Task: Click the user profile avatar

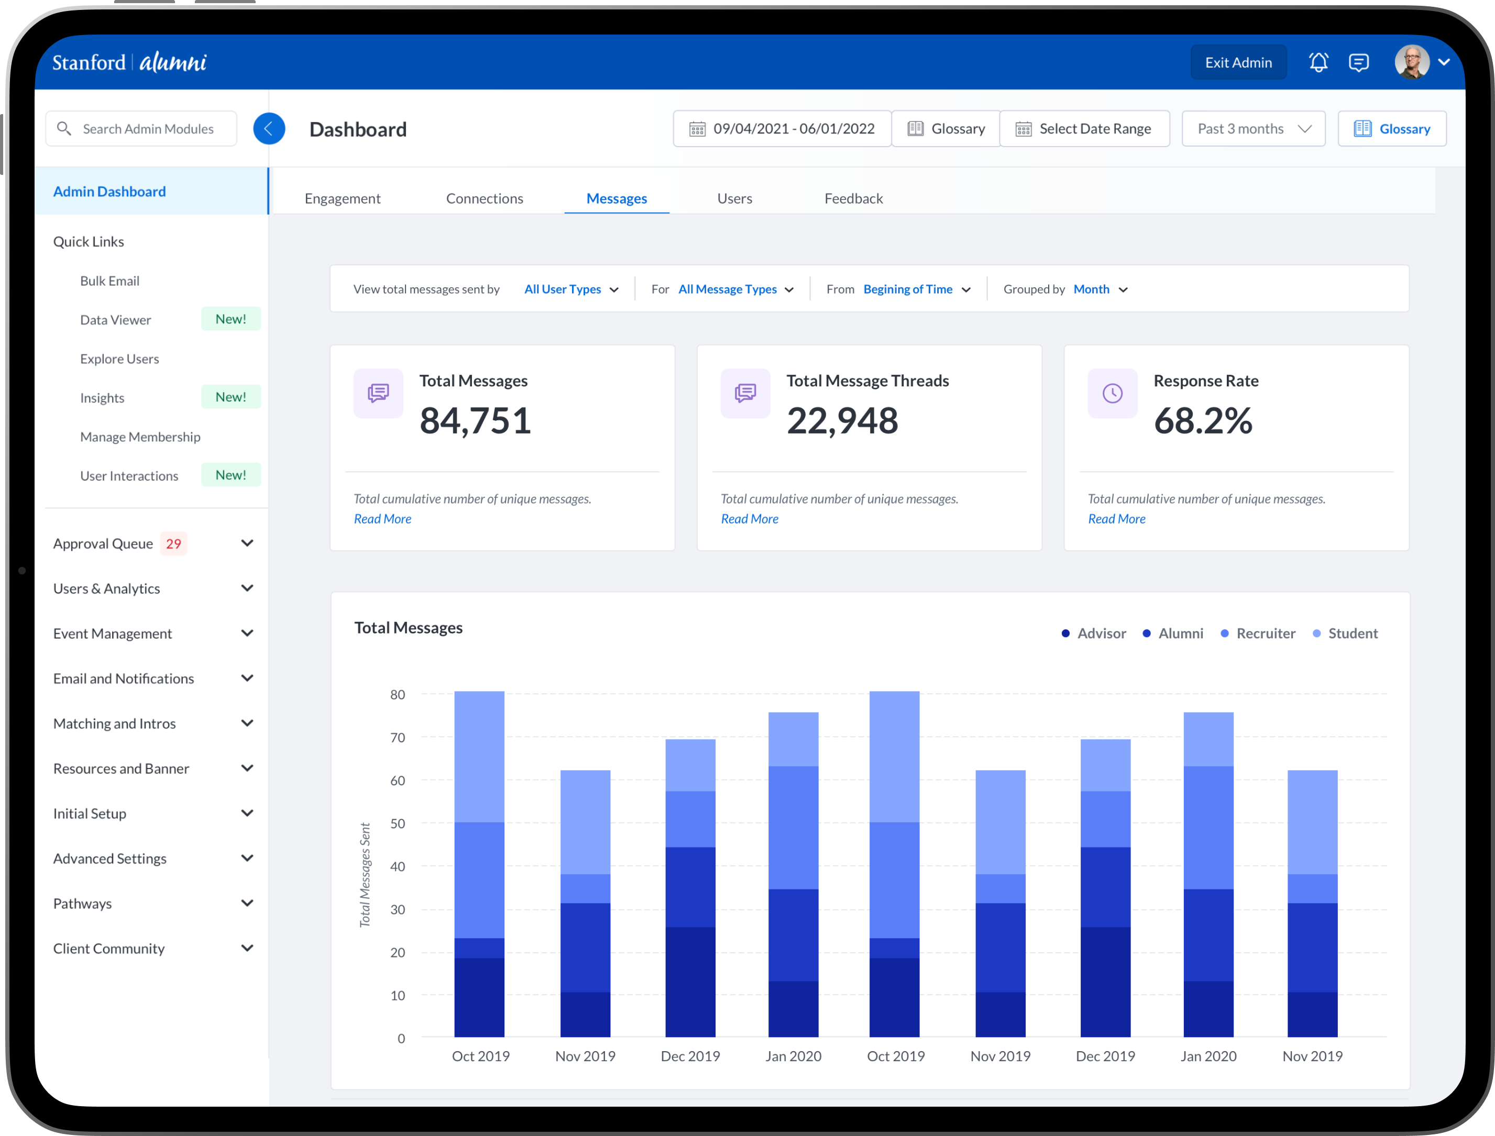Action: click(1412, 62)
